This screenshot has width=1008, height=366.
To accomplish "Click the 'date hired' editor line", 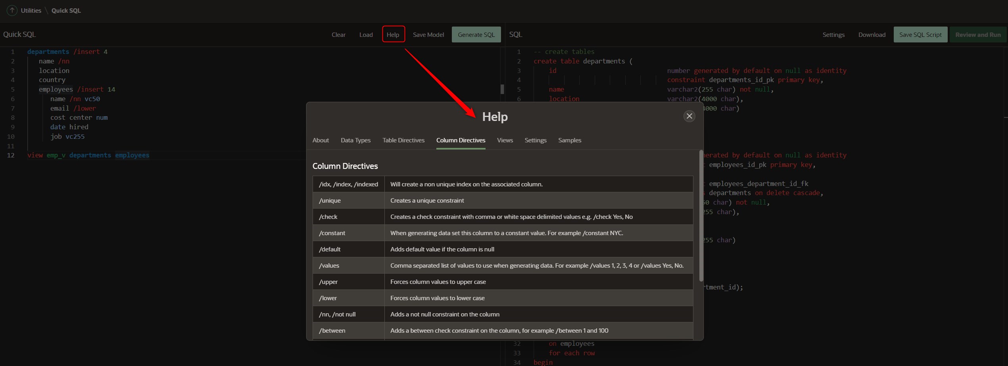I will [69, 127].
